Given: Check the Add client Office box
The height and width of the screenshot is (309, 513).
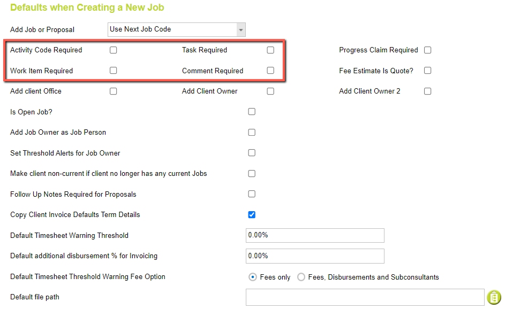Looking at the screenshot, I should tap(113, 91).
